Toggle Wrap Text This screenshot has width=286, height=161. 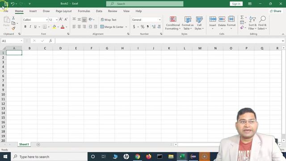[109, 20]
